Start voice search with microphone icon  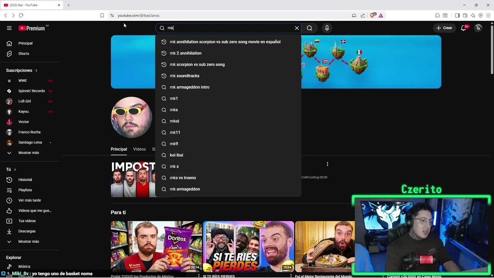(327, 28)
